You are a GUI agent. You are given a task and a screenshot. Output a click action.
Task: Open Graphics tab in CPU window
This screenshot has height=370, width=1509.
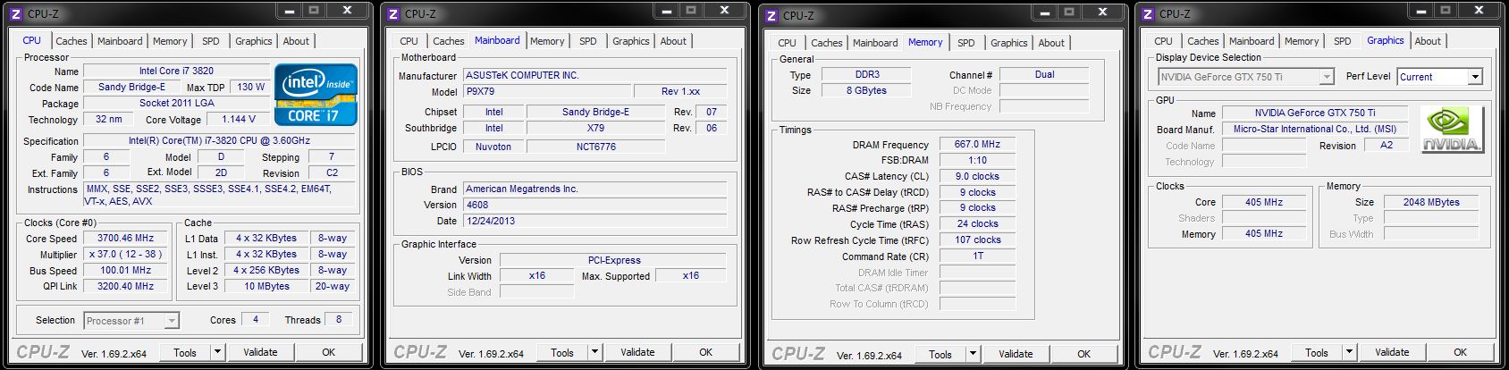coord(254,41)
